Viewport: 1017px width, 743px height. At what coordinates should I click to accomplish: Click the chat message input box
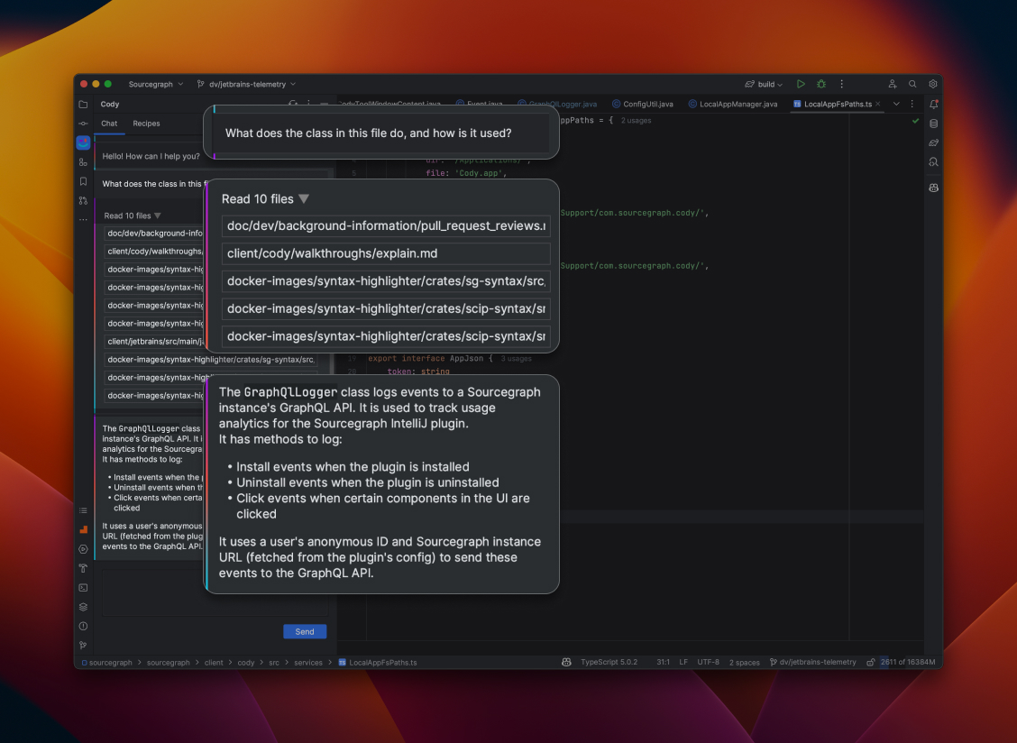[214, 592]
